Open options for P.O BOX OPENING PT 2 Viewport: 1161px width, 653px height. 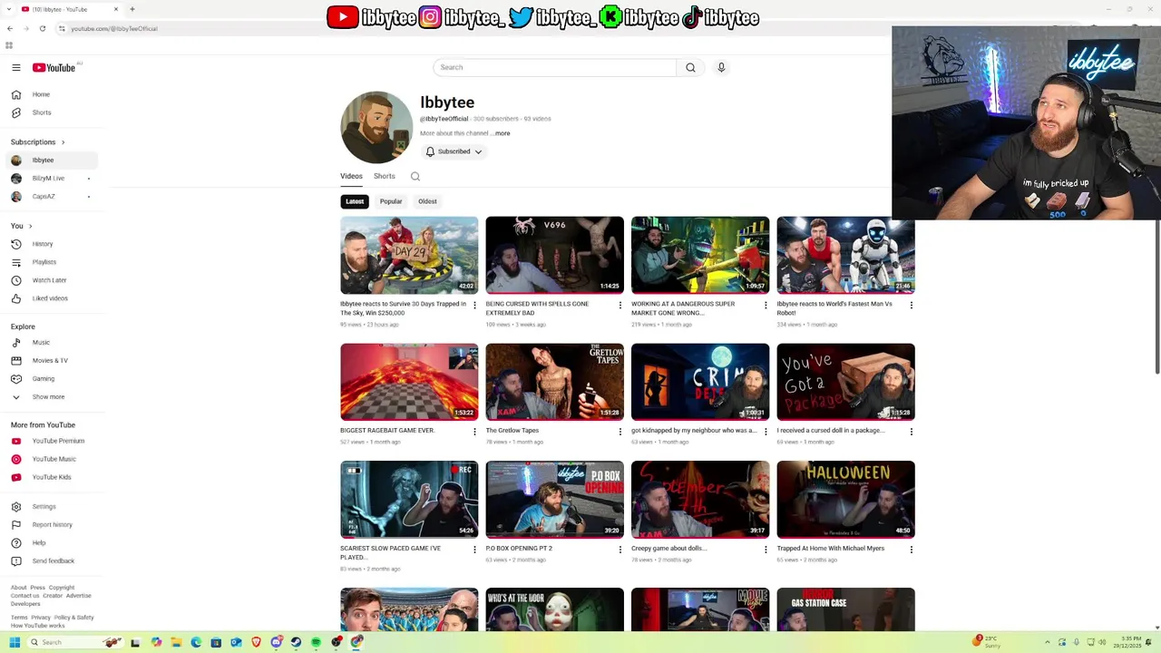tap(620, 550)
